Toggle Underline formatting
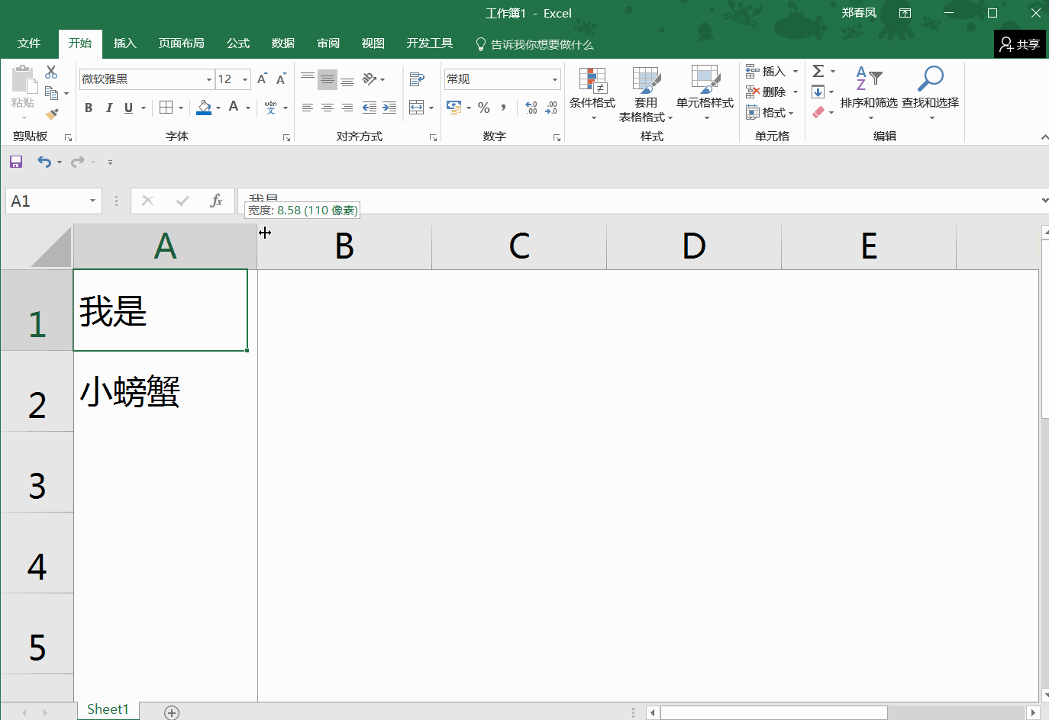1049x720 pixels. 128,108
